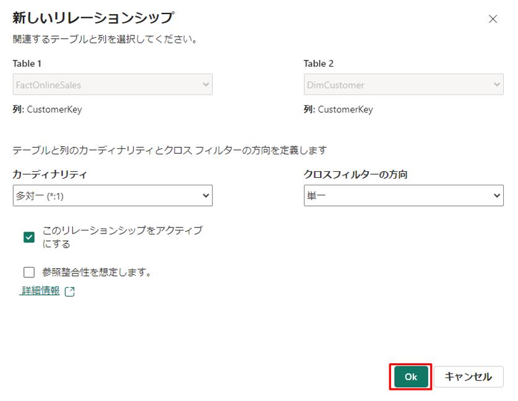This screenshot has height=401, width=518.
Task: Click the chevron arrow on FactOnlineSales dropdown
Action: pyautogui.click(x=205, y=85)
